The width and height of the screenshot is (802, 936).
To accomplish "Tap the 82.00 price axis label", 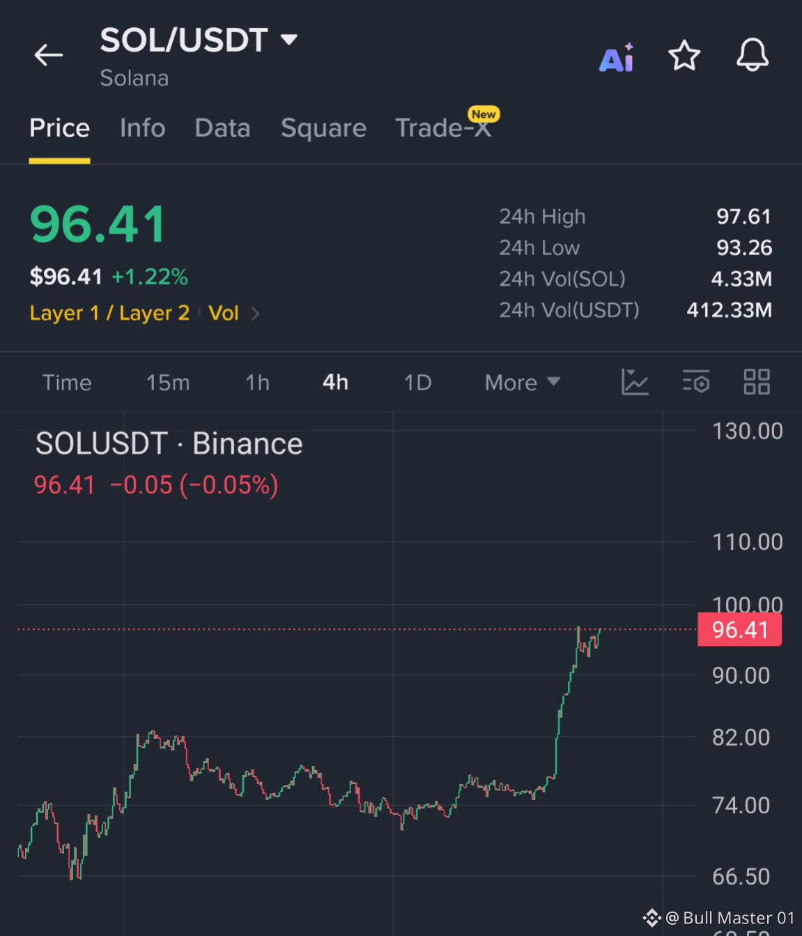I will [x=741, y=737].
